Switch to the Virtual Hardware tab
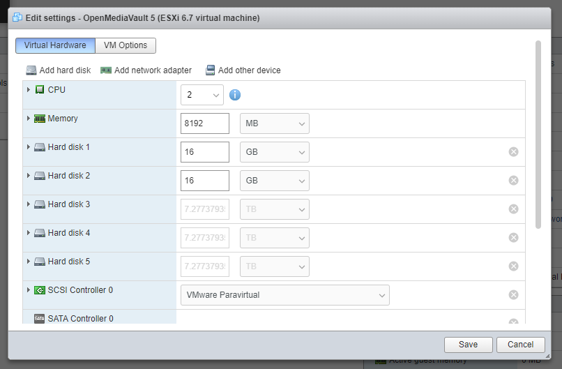Viewport: 562px width, 369px height. (55, 45)
